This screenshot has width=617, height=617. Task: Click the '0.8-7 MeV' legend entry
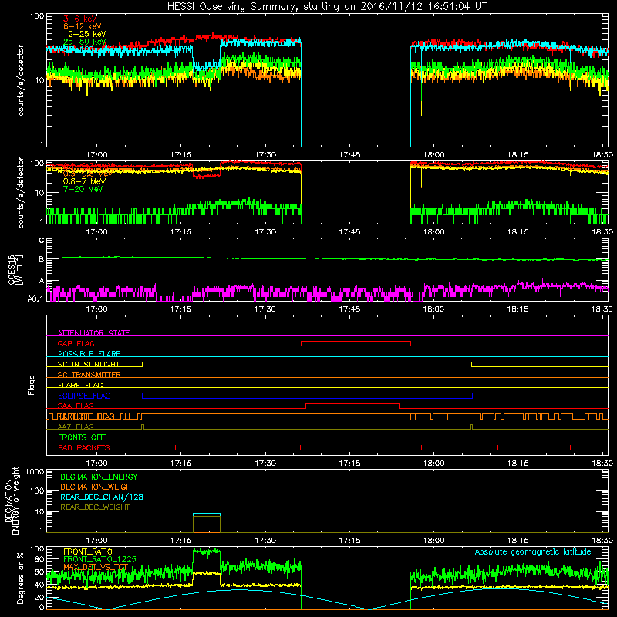coord(85,181)
